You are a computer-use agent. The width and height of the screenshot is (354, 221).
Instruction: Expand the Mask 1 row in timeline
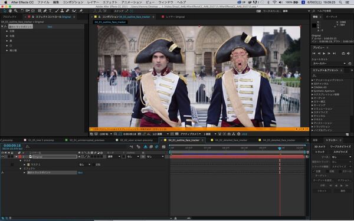point(25,164)
